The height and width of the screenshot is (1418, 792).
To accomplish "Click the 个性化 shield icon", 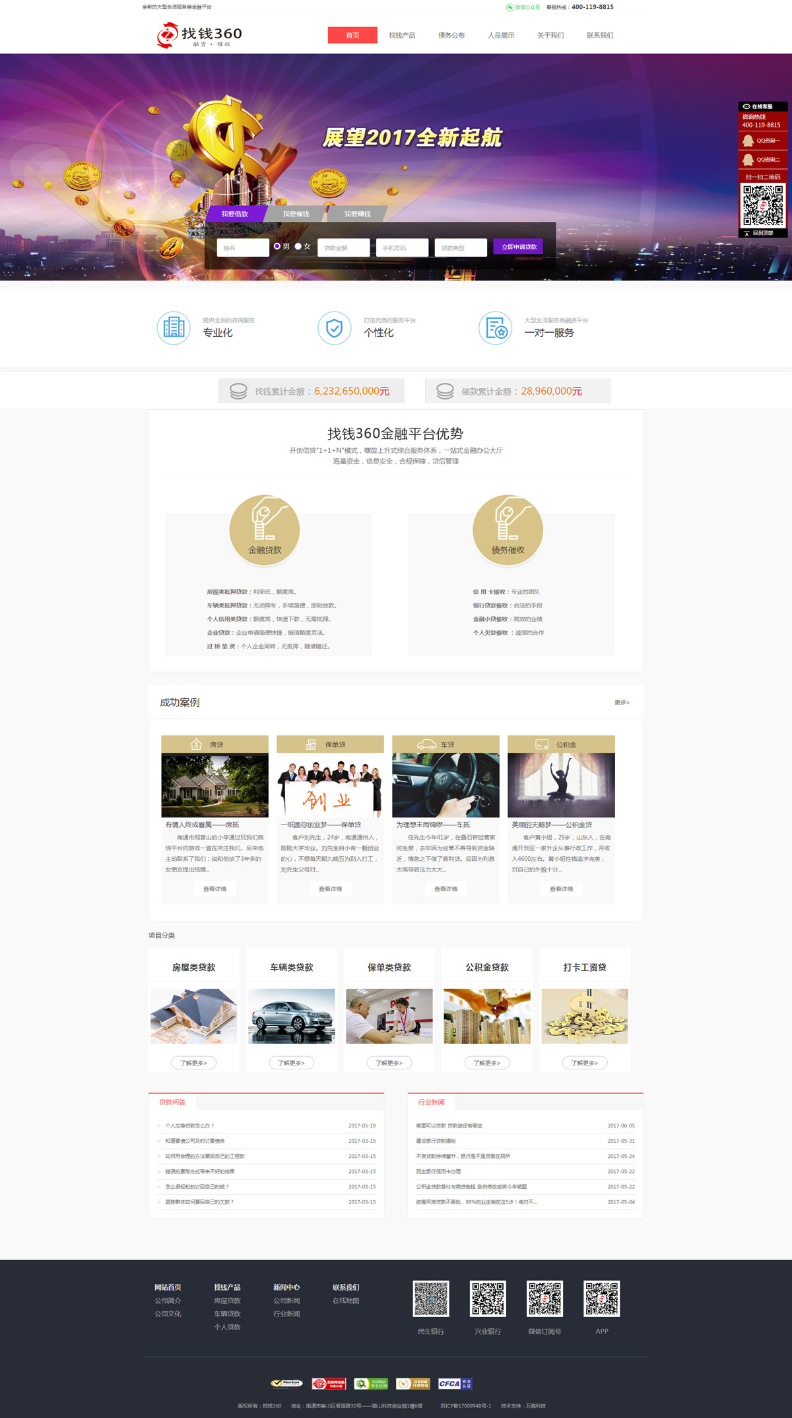I will point(335,327).
